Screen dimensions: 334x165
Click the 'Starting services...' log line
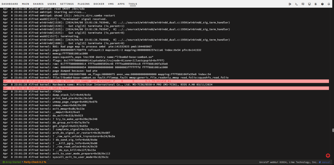click(44, 12)
